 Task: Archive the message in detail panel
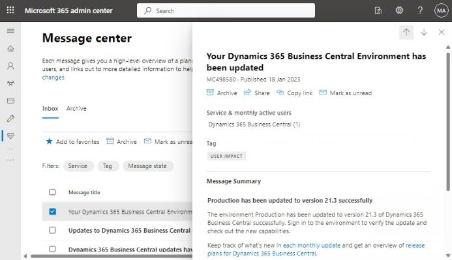click(222, 93)
